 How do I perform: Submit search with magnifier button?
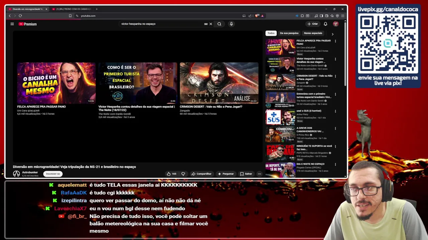pyautogui.click(x=219, y=24)
